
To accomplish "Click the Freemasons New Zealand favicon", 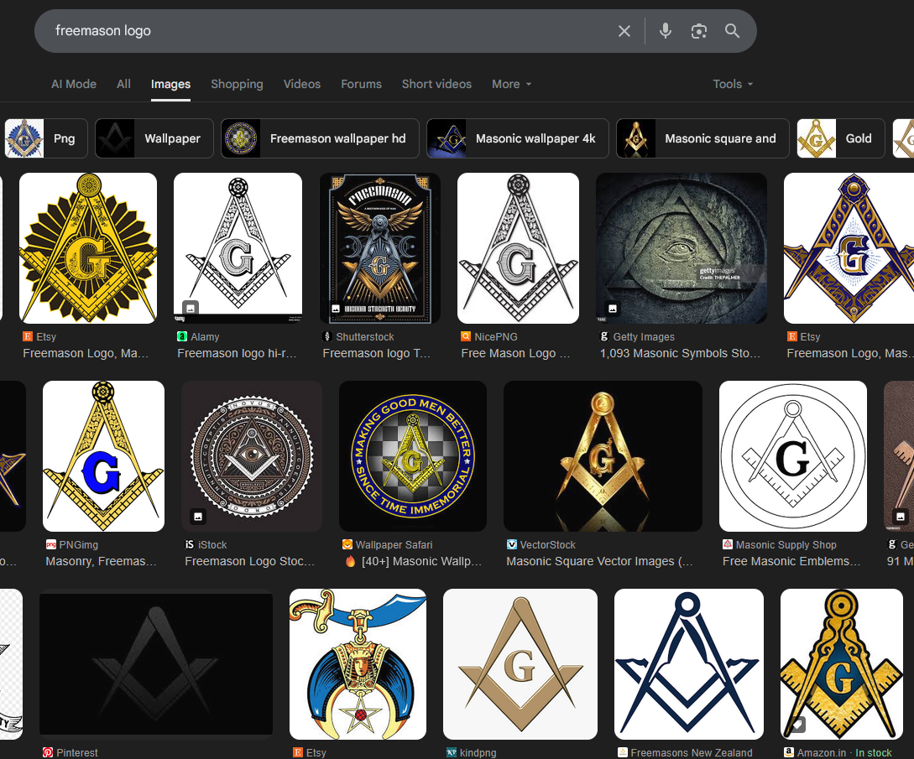I will tap(623, 752).
